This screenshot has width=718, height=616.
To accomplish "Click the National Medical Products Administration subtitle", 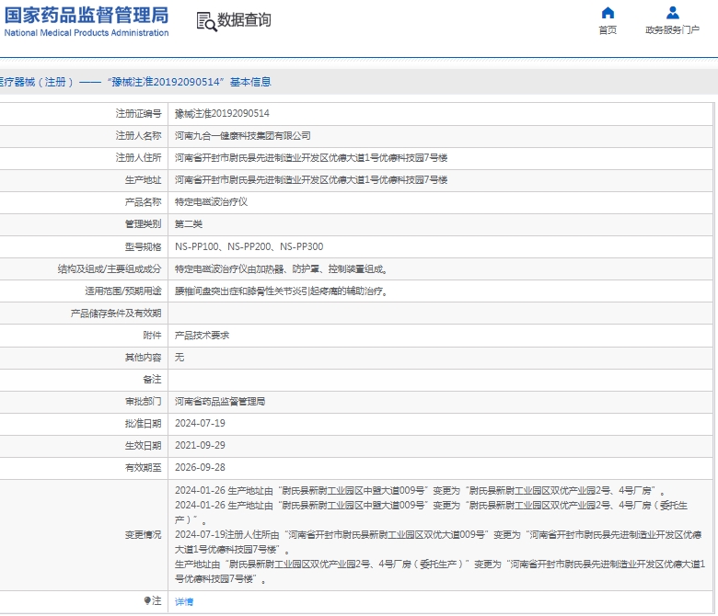I will [87, 33].
